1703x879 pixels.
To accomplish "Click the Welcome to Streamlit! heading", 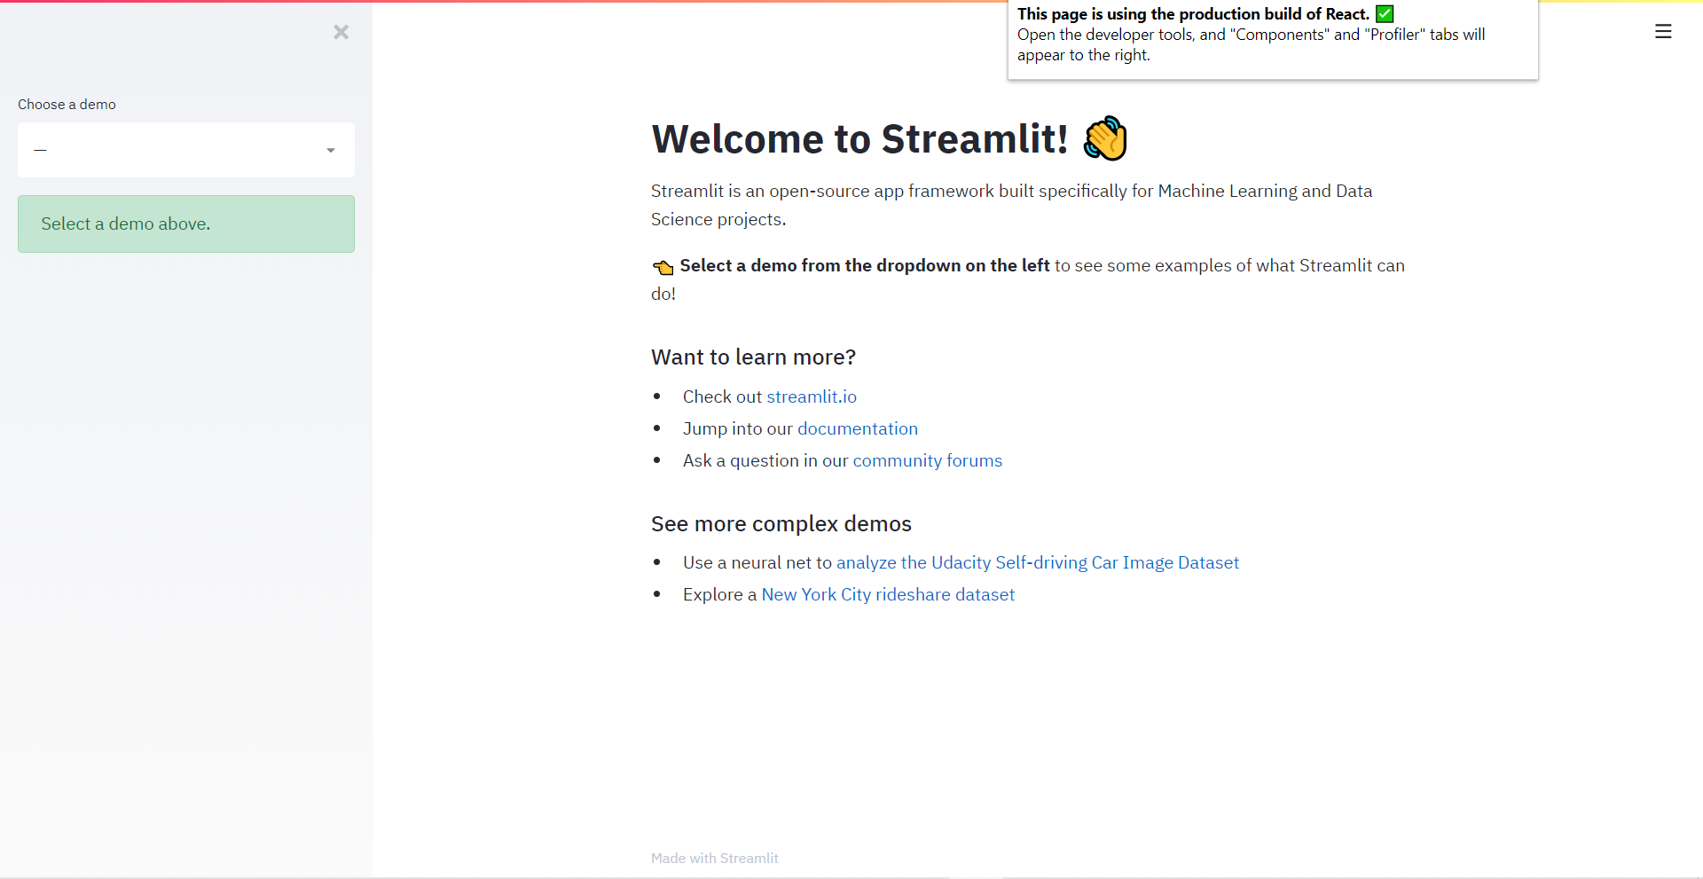I will (x=859, y=138).
